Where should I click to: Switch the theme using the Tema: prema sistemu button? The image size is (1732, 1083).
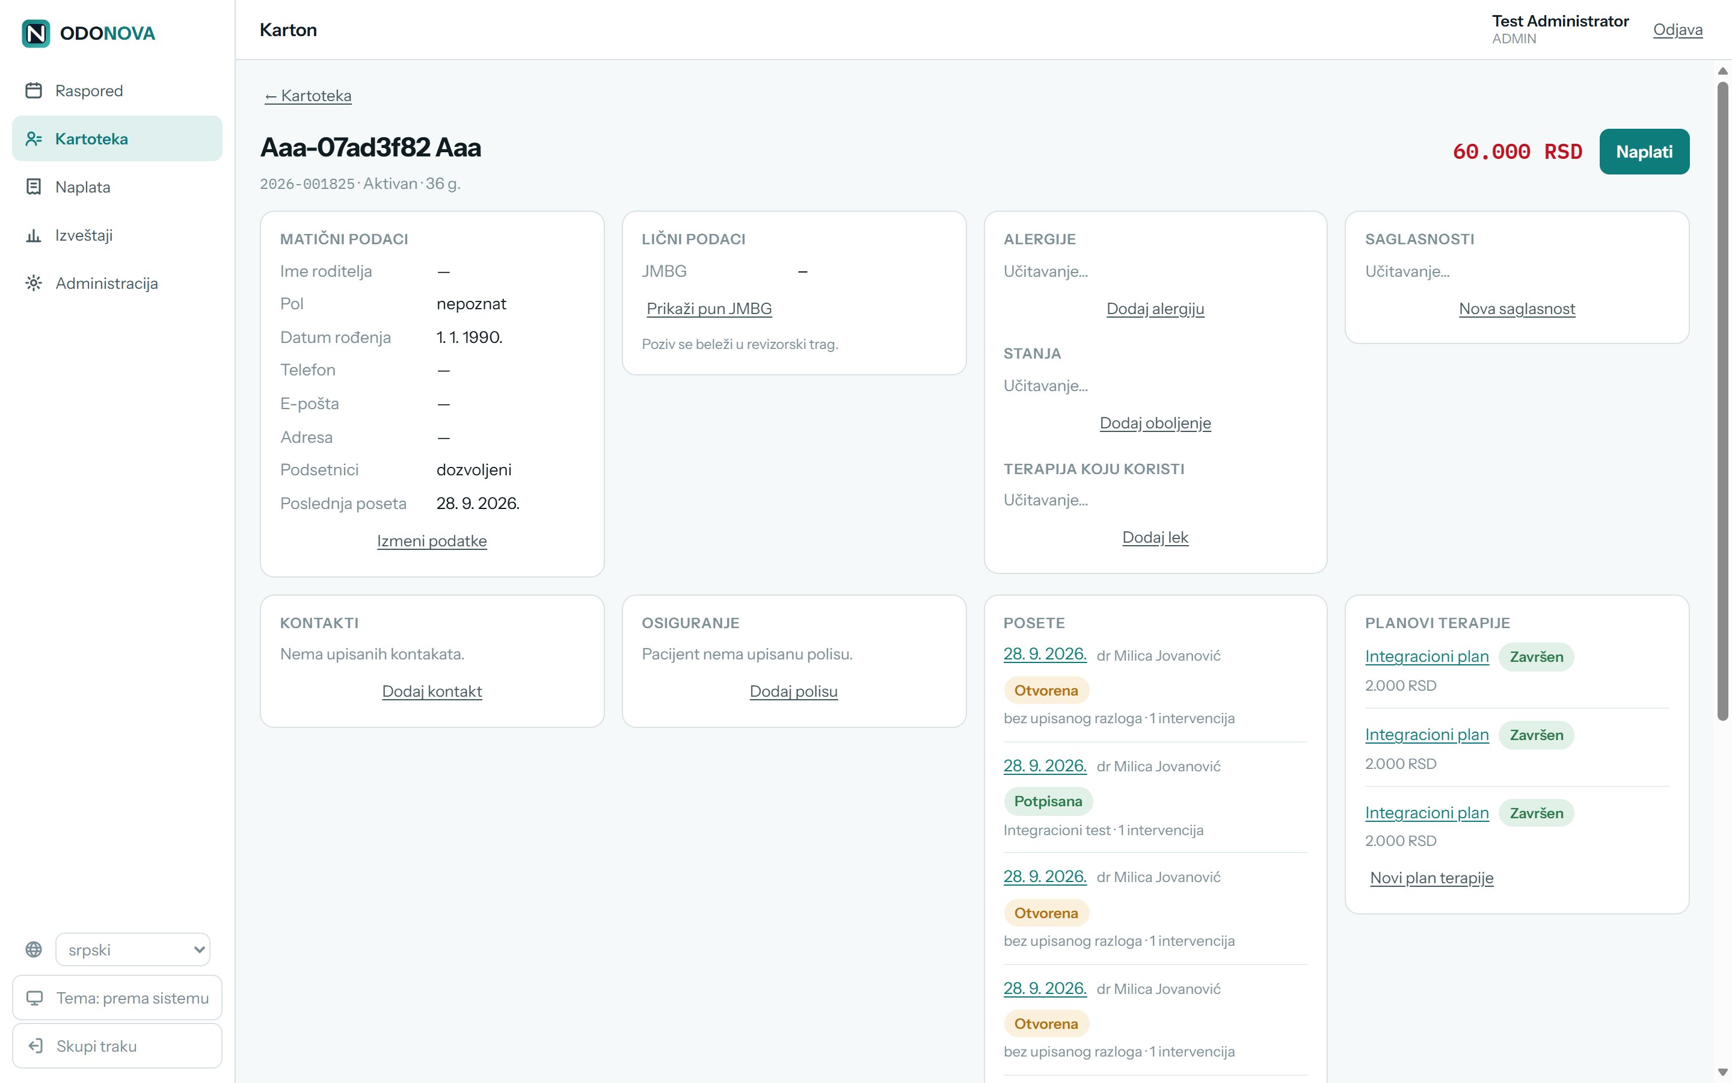point(117,998)
